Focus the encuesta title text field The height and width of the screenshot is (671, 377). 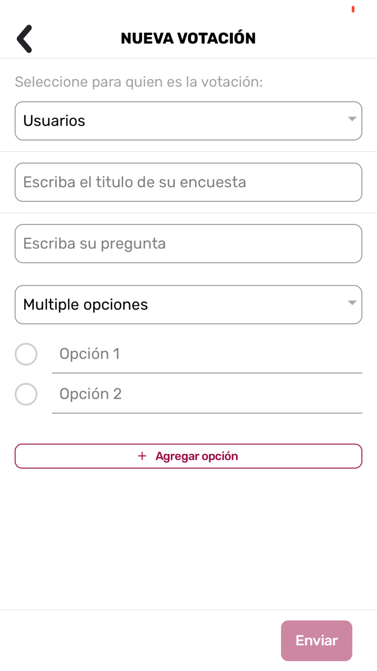click(x=188, y=182)
